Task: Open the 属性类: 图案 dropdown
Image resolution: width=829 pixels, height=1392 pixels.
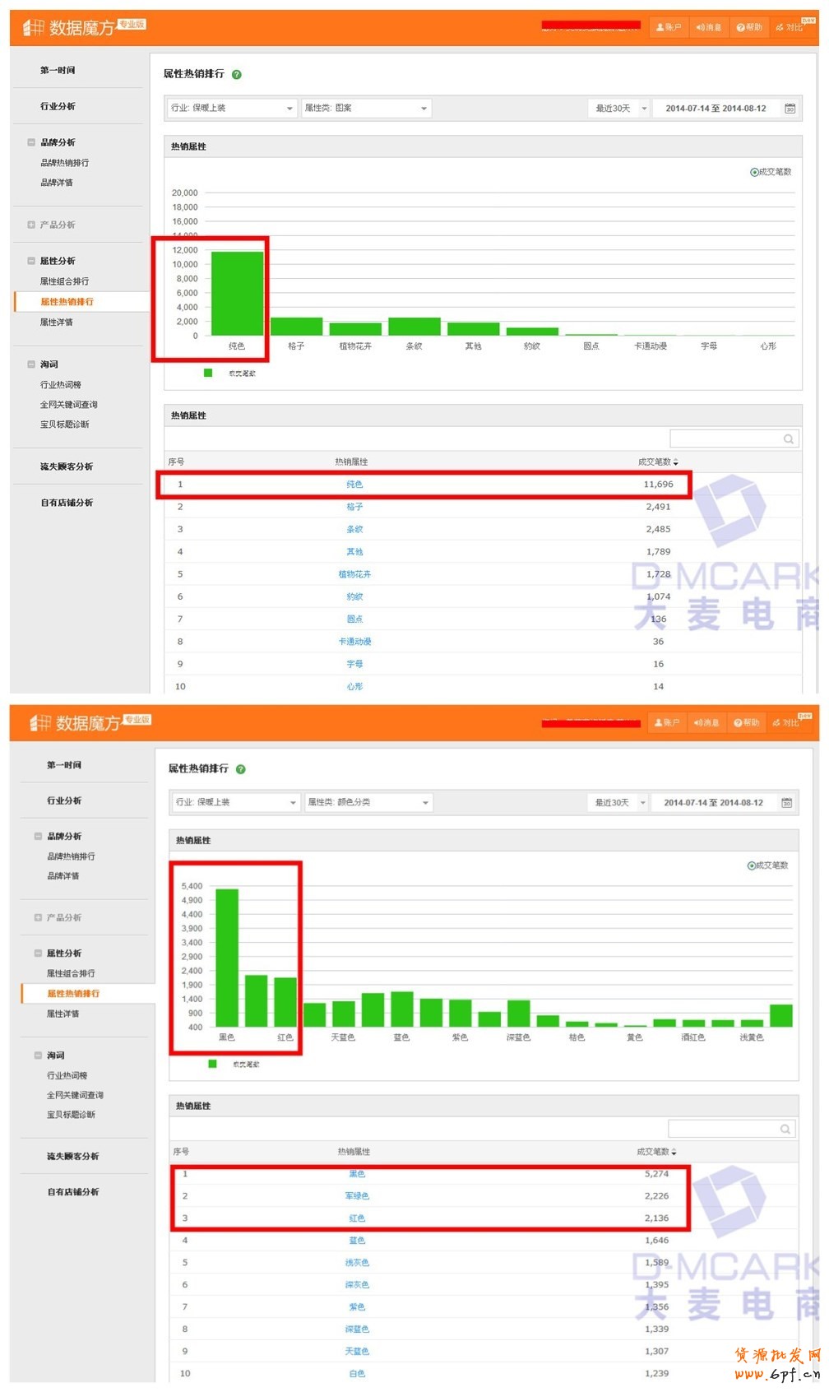Action: click(366, 109)
